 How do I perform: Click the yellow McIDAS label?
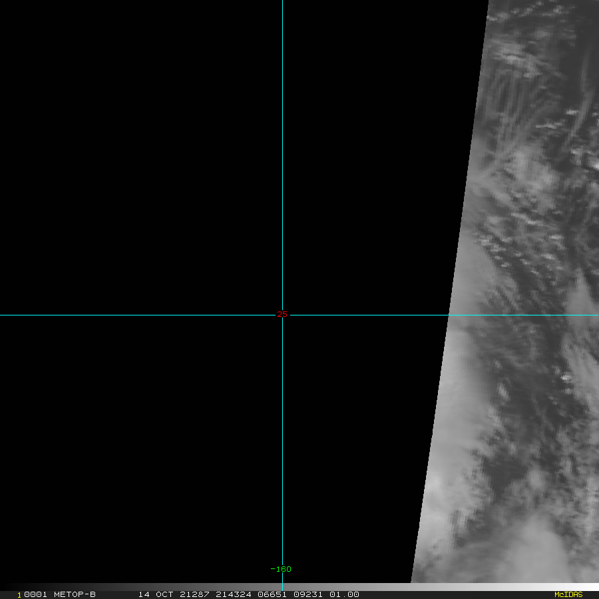tap(568, 594)
